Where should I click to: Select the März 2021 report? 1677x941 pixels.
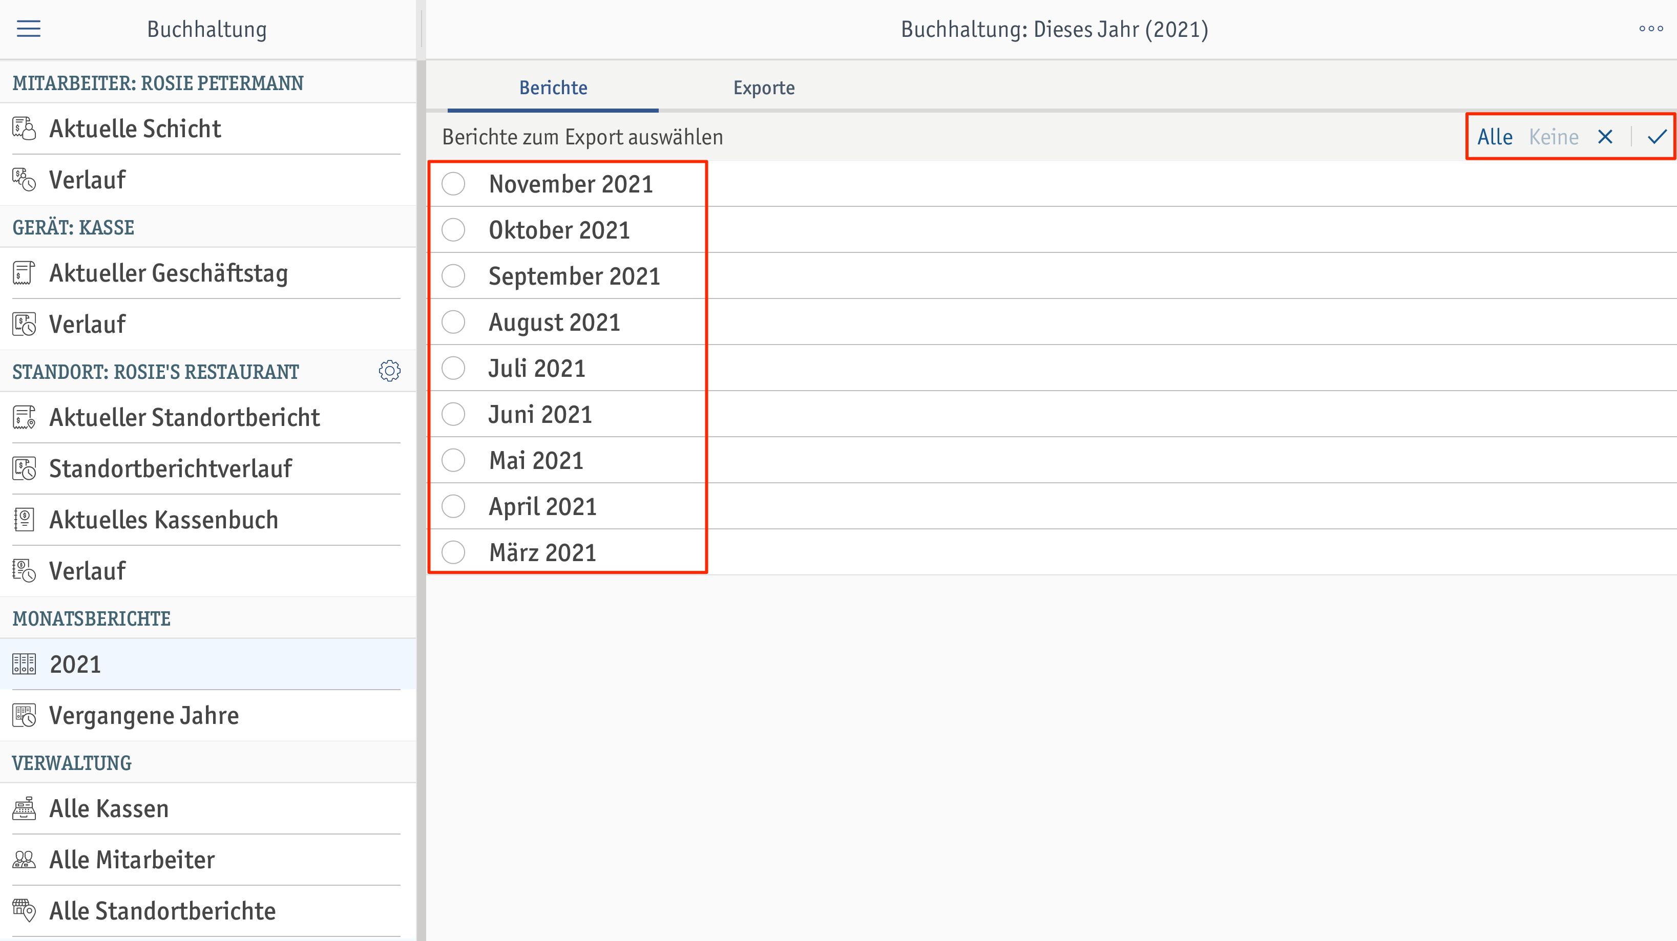(x=453, y=552)
